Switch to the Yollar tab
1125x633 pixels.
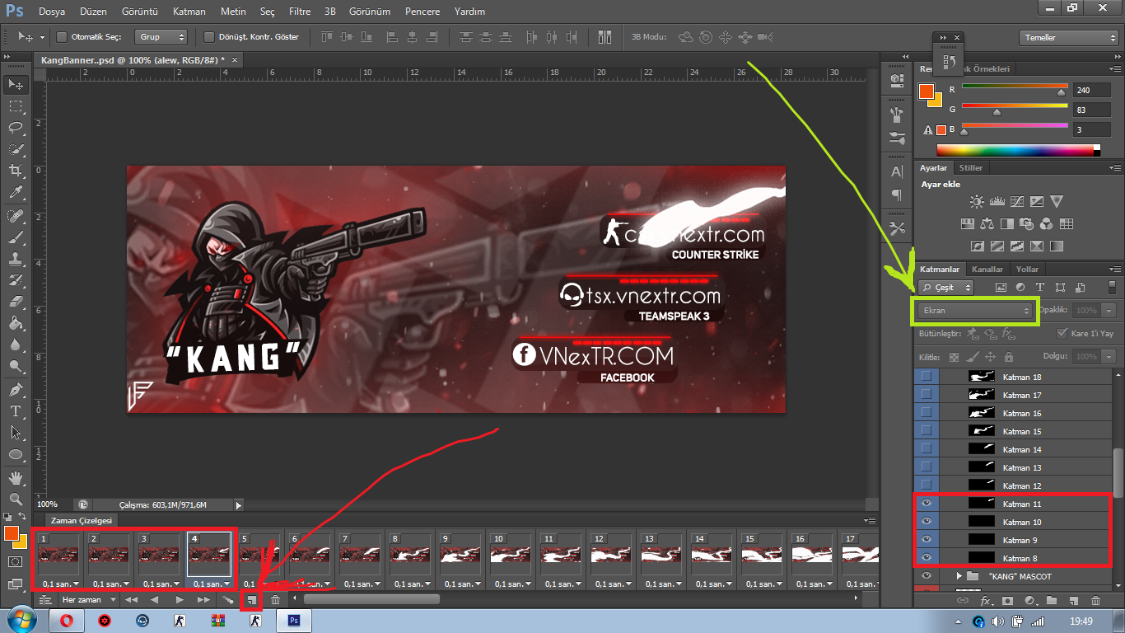coord(1027,269)
